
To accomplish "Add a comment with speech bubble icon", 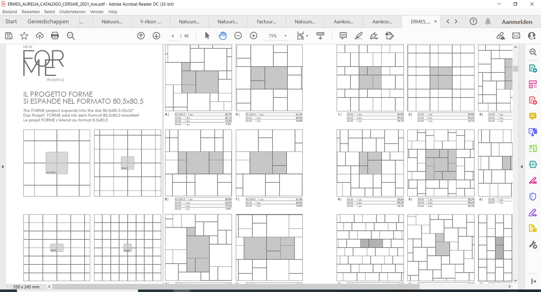I will click(x=343, y=36).
